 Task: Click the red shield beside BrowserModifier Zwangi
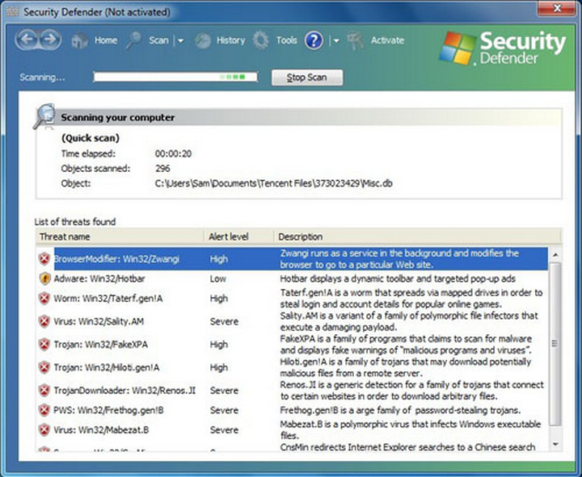tap(44, 258)
